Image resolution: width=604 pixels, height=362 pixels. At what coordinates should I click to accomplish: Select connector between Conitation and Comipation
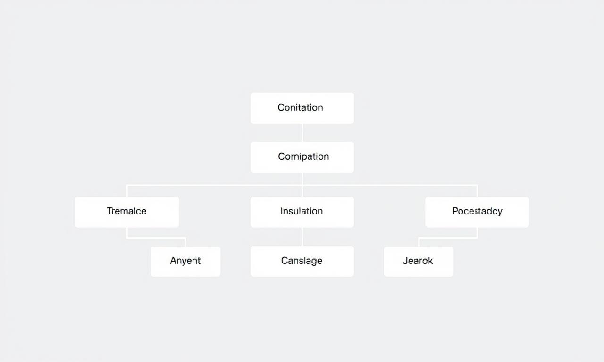pyautogui.click(x=302, y=133)
